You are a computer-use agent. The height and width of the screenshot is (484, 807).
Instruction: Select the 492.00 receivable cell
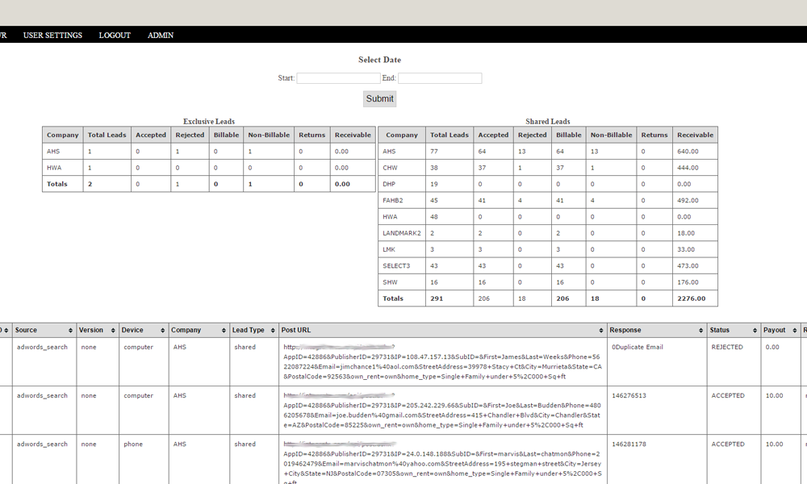pos(695,201)
